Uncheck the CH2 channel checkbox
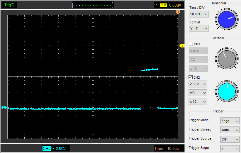 point(191,77)
